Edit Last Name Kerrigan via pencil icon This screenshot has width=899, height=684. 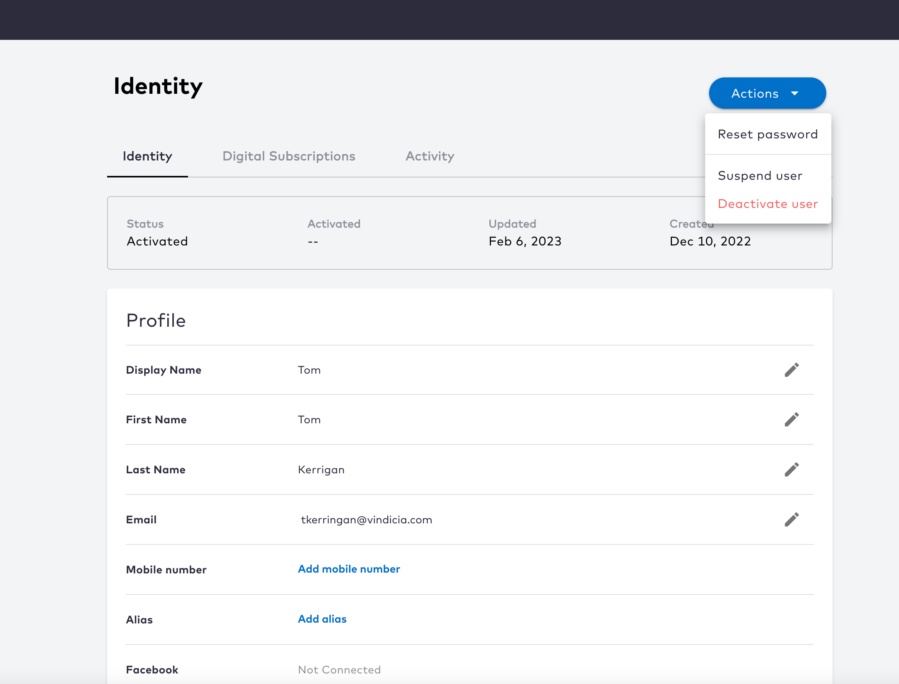(x=792, y=469)
